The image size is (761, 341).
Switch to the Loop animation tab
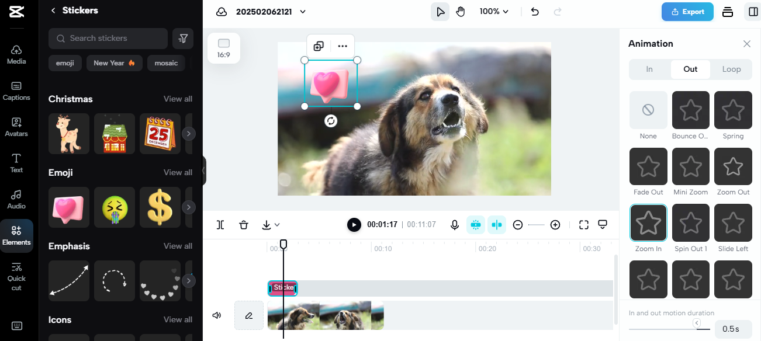(x=731, y=69)
